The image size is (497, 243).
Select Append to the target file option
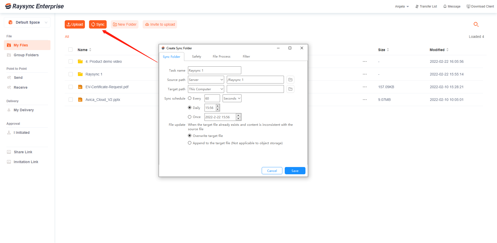[x=189, y=143]
